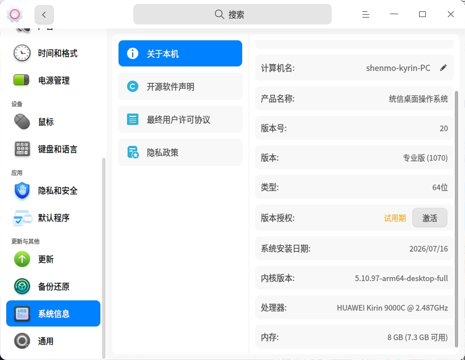The image size is (465, 360).
Task: Click the document icon beside 最终用户许可协议
Action: pos(133,119)
